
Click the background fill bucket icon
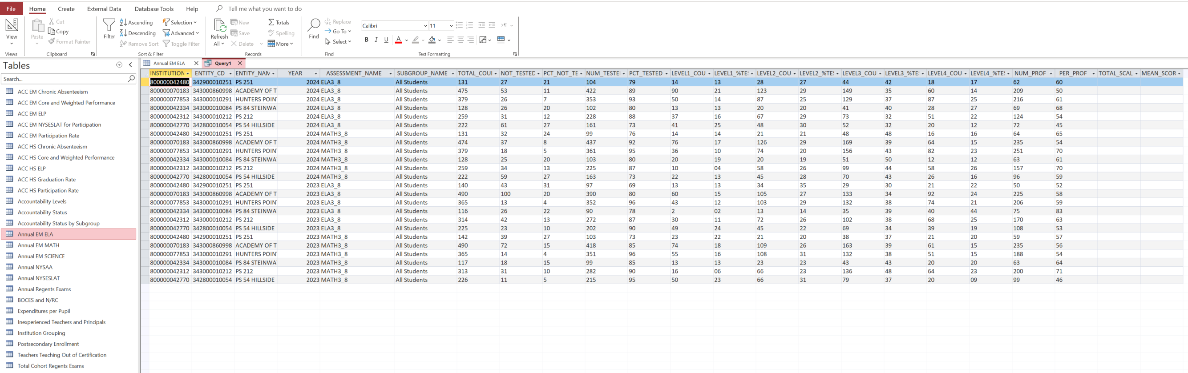point(432,40)
